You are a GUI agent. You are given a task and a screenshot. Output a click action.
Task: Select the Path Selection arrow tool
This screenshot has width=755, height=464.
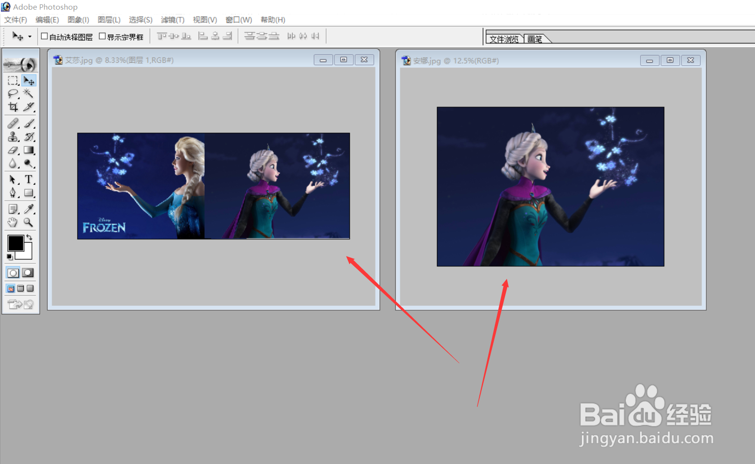(x=13, y=179)
